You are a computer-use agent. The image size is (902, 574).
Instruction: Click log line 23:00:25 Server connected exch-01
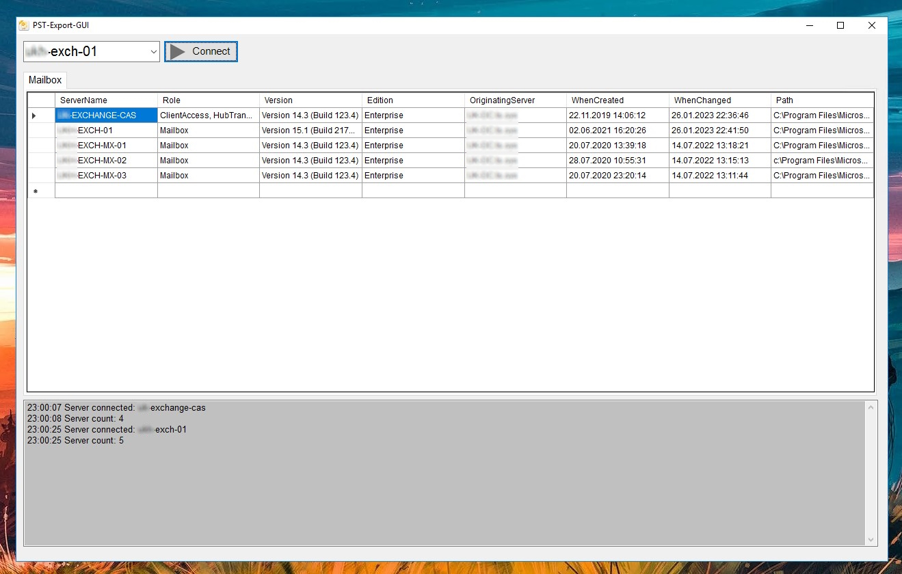[x=107, y=430]
